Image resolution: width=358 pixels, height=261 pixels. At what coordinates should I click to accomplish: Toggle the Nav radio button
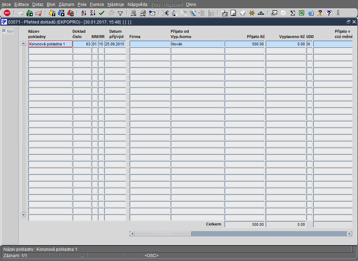[4, 31]
